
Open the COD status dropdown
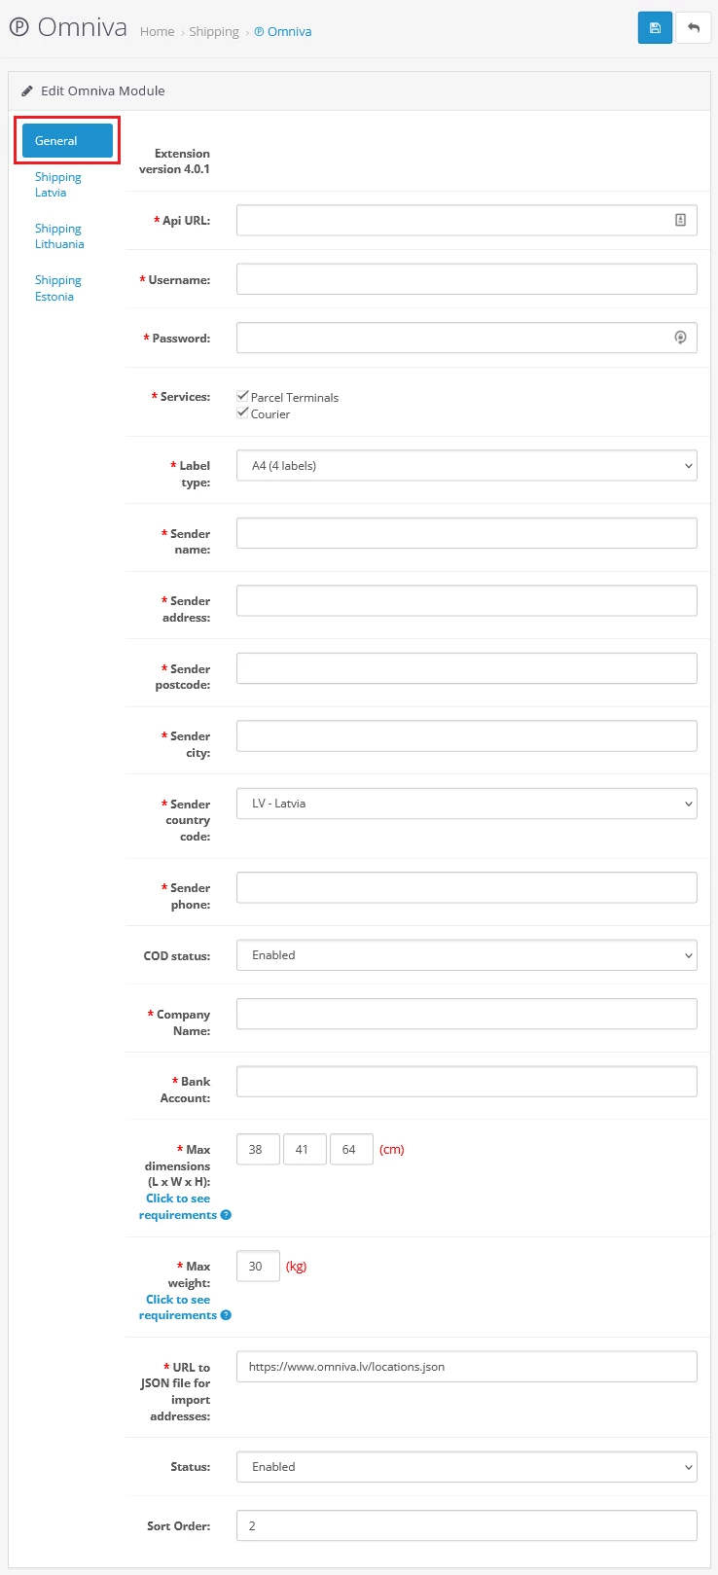click(x=466, y=955)
